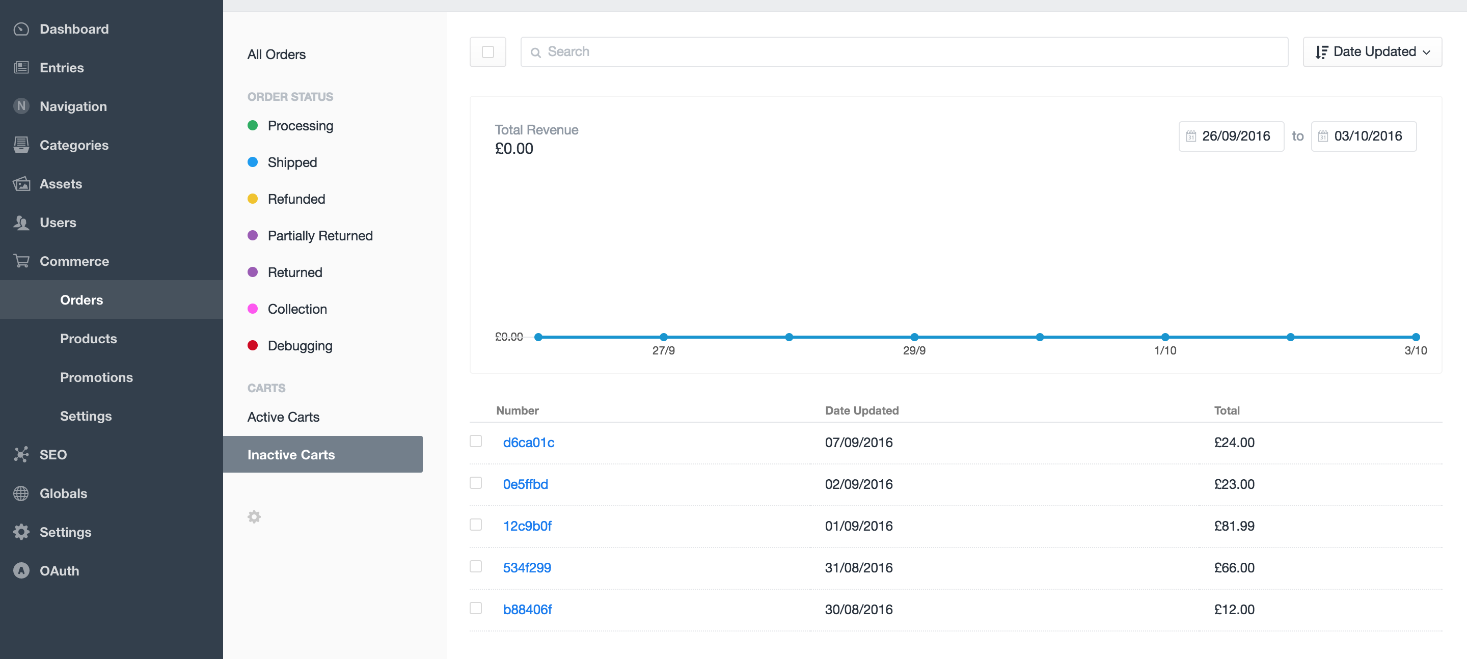1467x659 pixels.
Task: Toggle the select-all checkbox
Action: [x=487, y=52]
